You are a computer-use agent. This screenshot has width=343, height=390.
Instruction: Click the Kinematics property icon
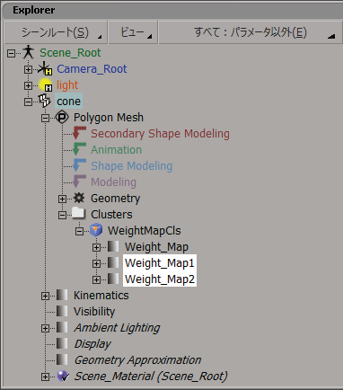(62, 295)
